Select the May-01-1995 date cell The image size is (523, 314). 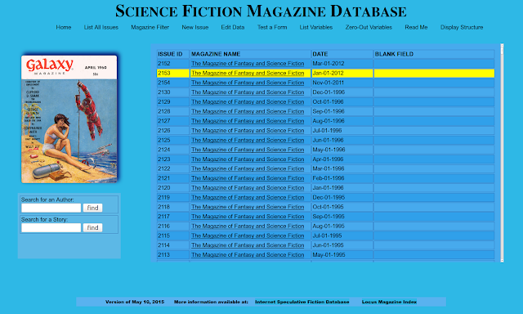tap(342, 255)
